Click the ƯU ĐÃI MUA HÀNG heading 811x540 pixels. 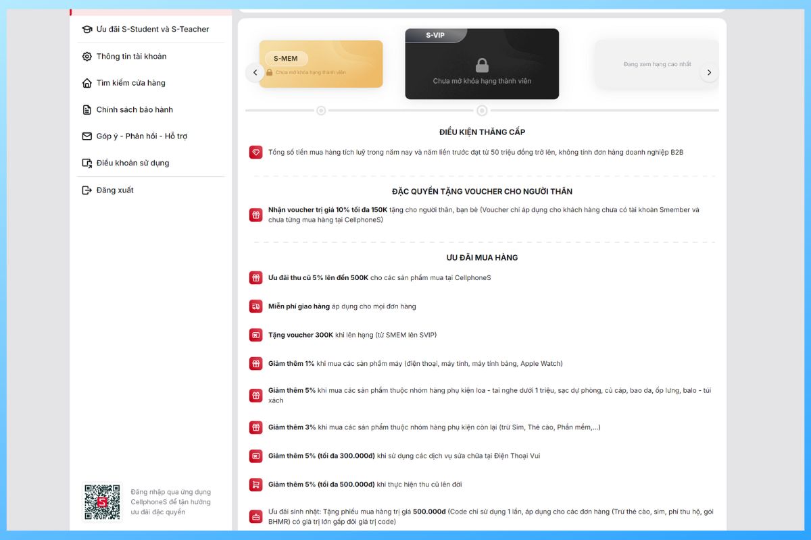click(482, 258)
